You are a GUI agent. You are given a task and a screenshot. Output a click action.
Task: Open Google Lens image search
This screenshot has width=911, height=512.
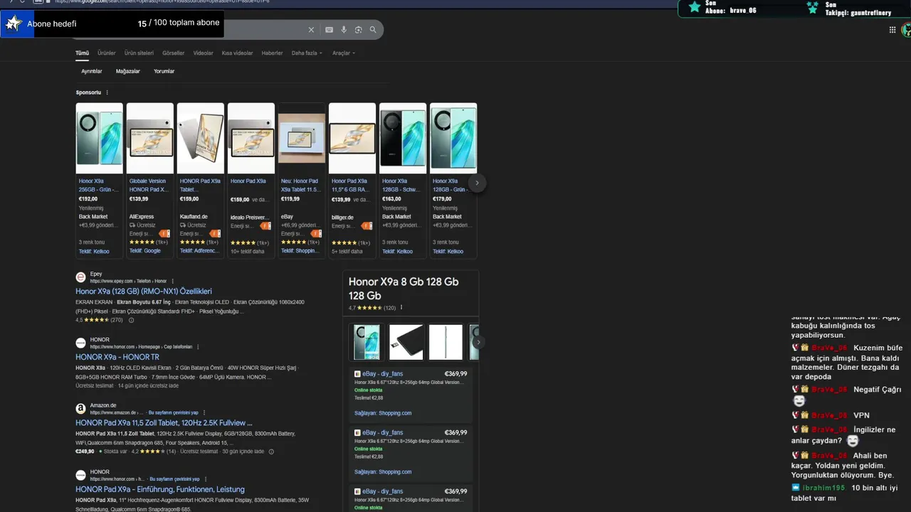[359, 30]
